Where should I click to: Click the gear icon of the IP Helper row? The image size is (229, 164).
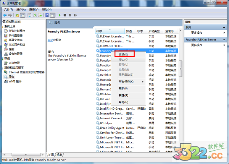(98, 123)
